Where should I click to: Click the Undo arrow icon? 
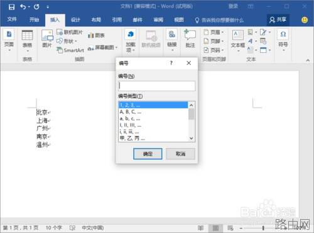click(23, 7)
